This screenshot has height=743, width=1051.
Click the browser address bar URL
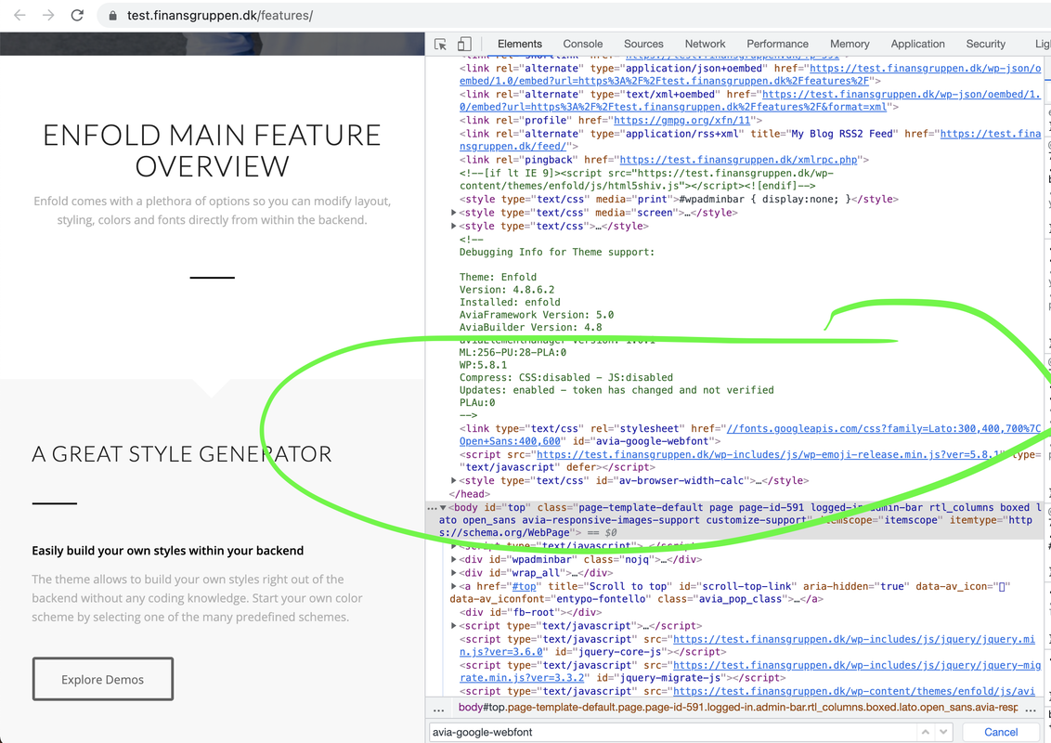pyautogui.click(x=220, y=16)
